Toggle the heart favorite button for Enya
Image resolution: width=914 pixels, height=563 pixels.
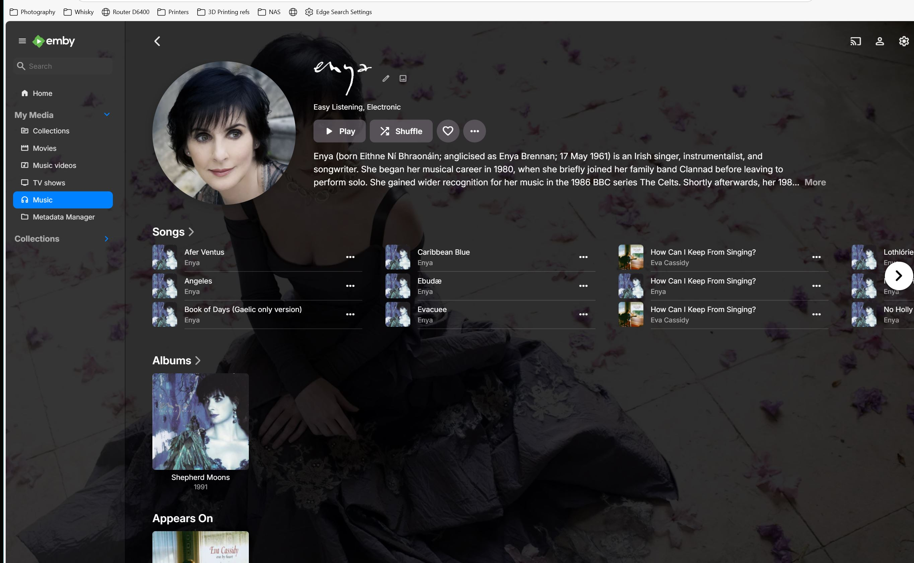click(448, 131)
